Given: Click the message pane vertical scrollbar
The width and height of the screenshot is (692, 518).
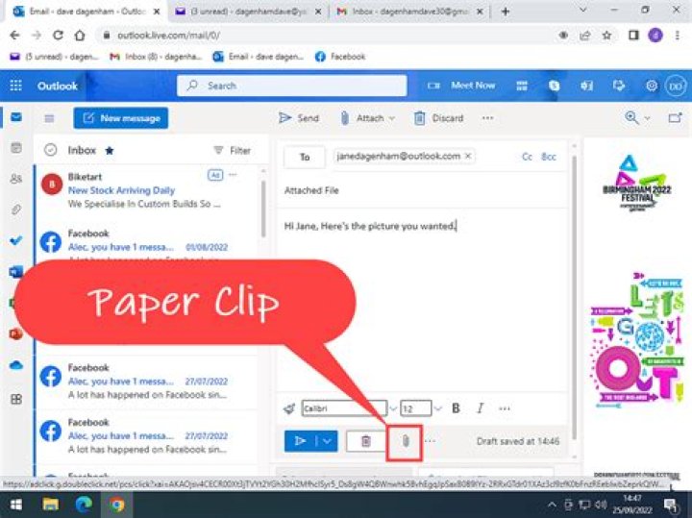Looking at the screenshot, I should (x=574, y=298).
